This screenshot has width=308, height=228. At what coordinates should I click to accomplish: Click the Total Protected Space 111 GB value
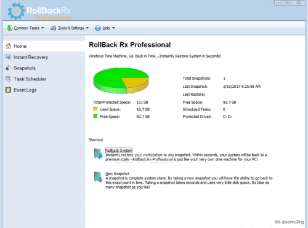(x=142, y=102)
